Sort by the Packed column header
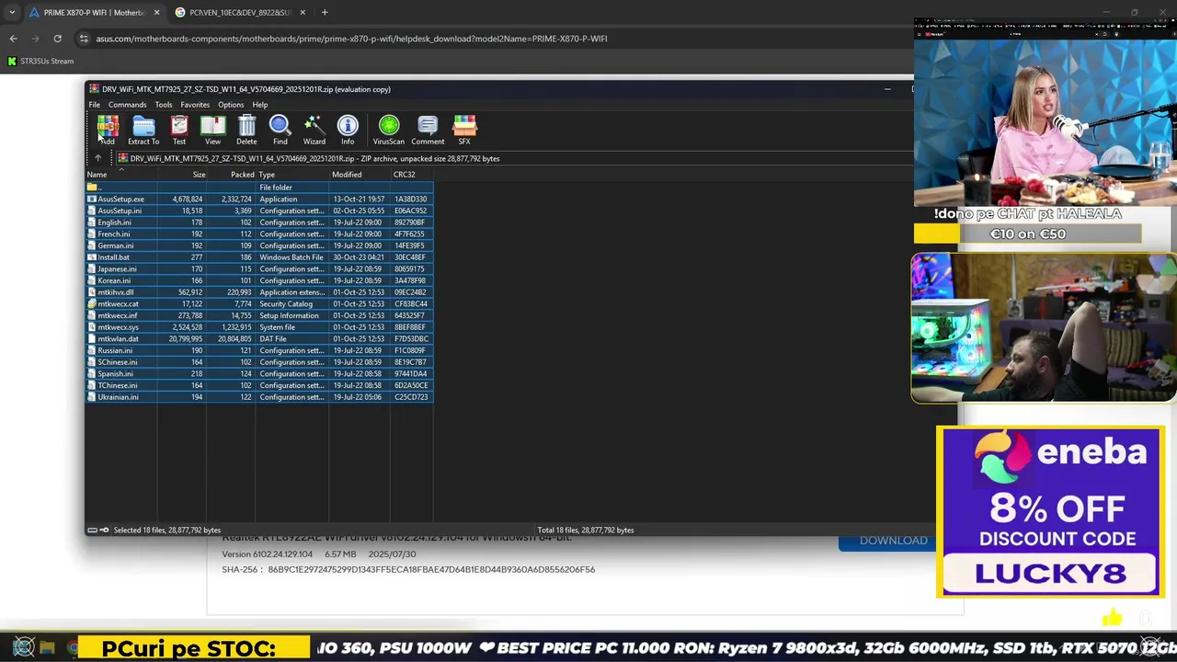The width and height of the screenshot is (1177, 662). tap(231, 175)
